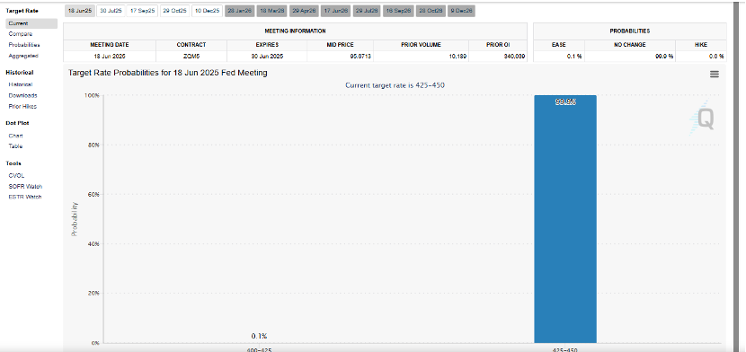
Task: Select the 18 Mar26 meeting tab
Action: 271,11
